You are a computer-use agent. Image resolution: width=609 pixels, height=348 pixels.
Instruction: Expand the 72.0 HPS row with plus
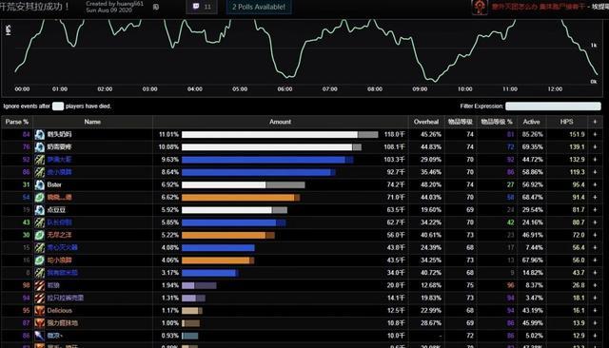(x=595, y=235)
